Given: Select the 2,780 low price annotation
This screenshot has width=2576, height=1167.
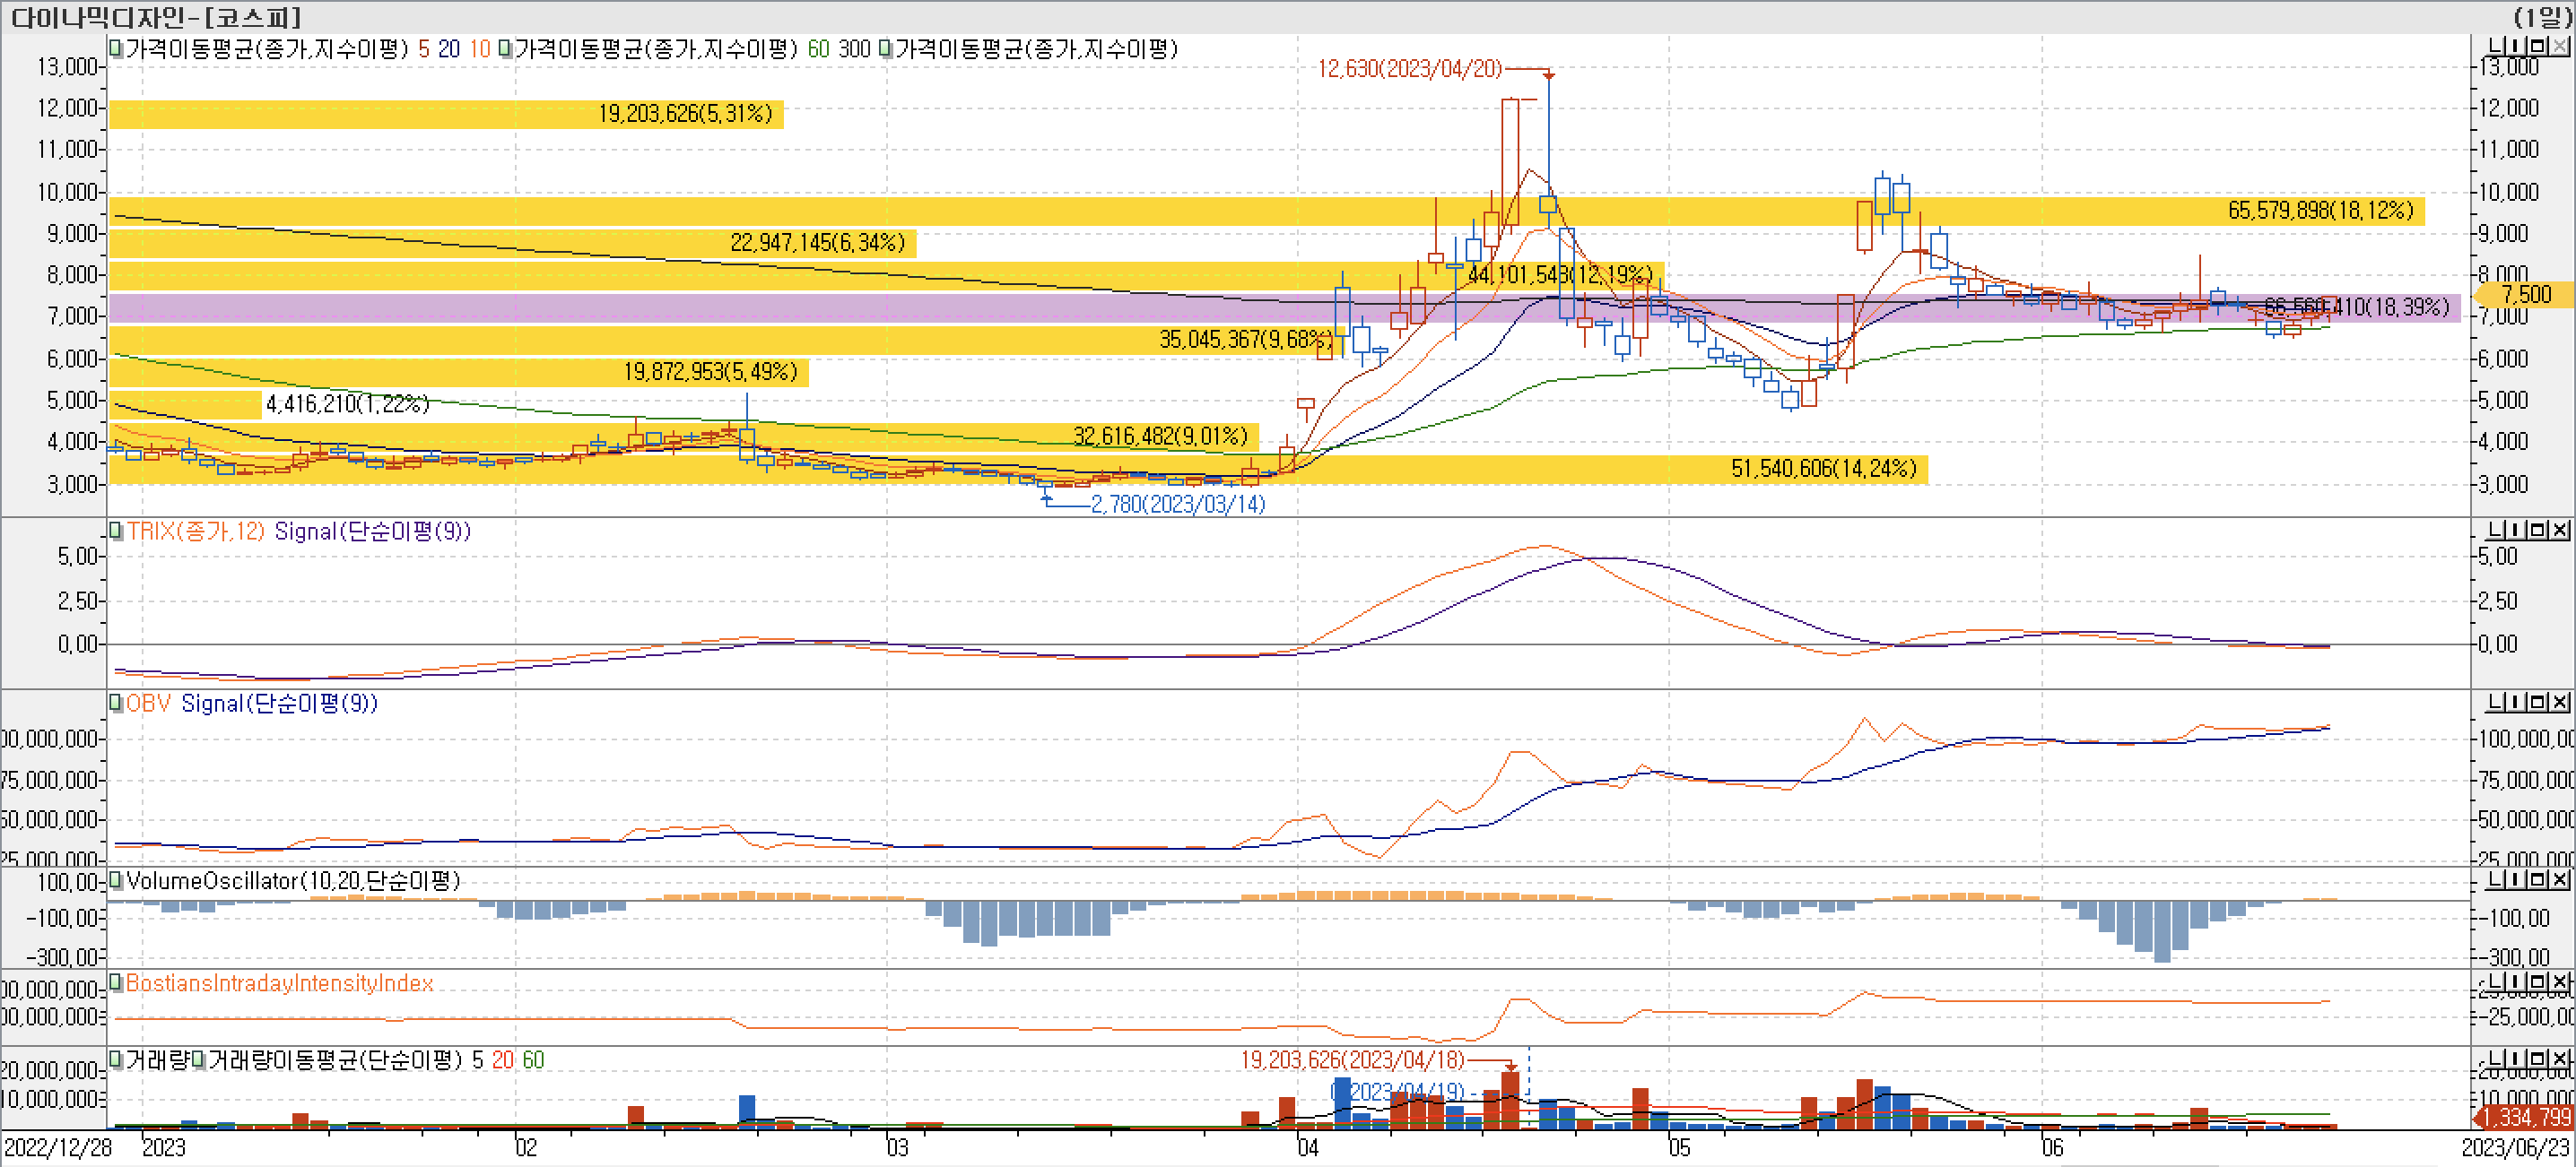Looking at the screenshot, I should tap(1177, 505).
